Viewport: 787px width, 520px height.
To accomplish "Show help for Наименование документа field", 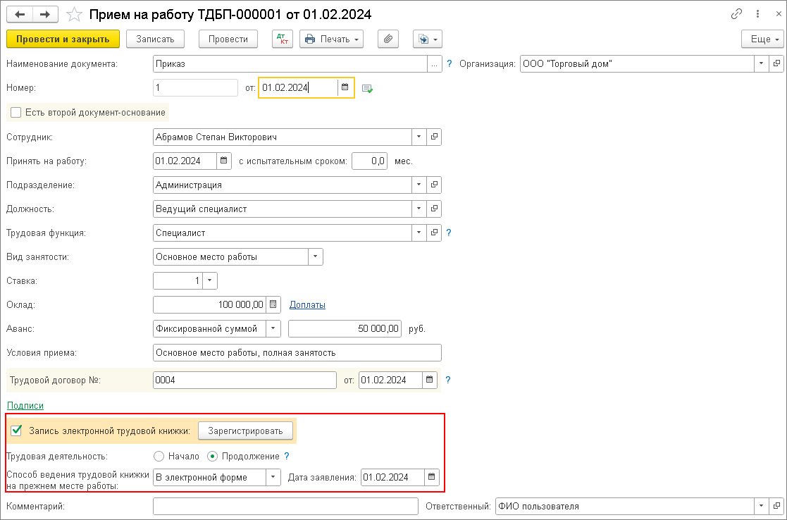I will coord(450,63).
